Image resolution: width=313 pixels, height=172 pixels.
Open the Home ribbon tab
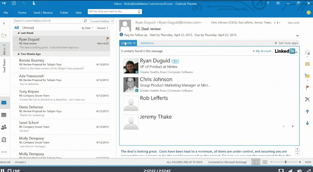22,12
